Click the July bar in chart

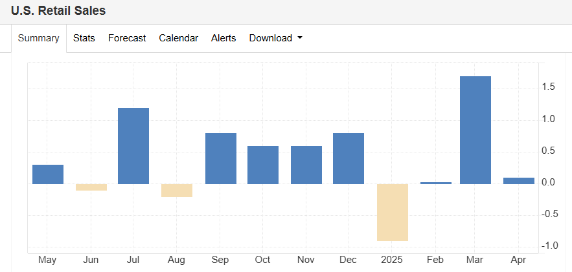133,146
